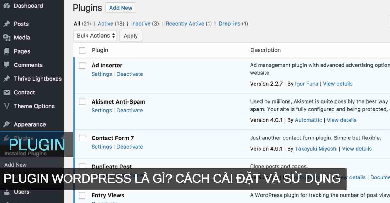Open Contact via the envelope icon
The image size is (390, 203).
[x=6, y=92]
